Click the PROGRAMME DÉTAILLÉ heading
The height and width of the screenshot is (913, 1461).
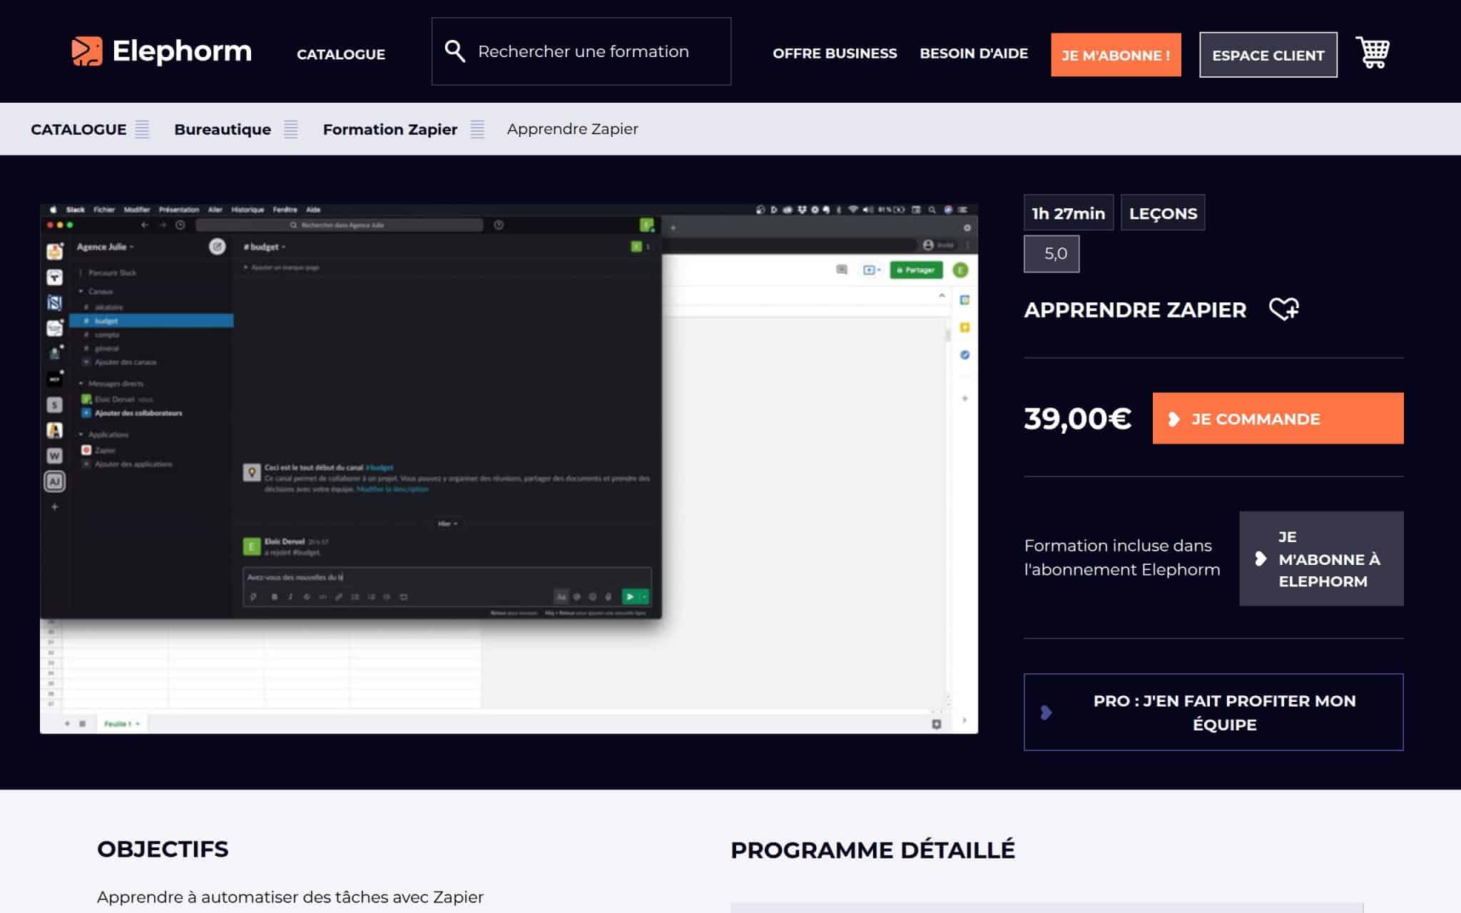coord(872,850)
